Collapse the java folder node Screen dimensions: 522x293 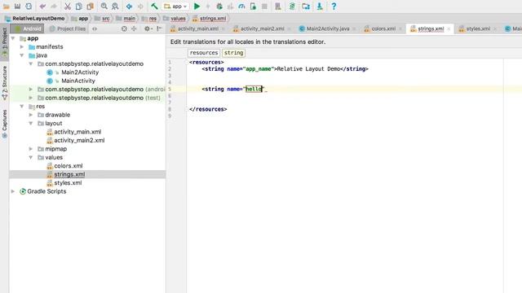22,55
